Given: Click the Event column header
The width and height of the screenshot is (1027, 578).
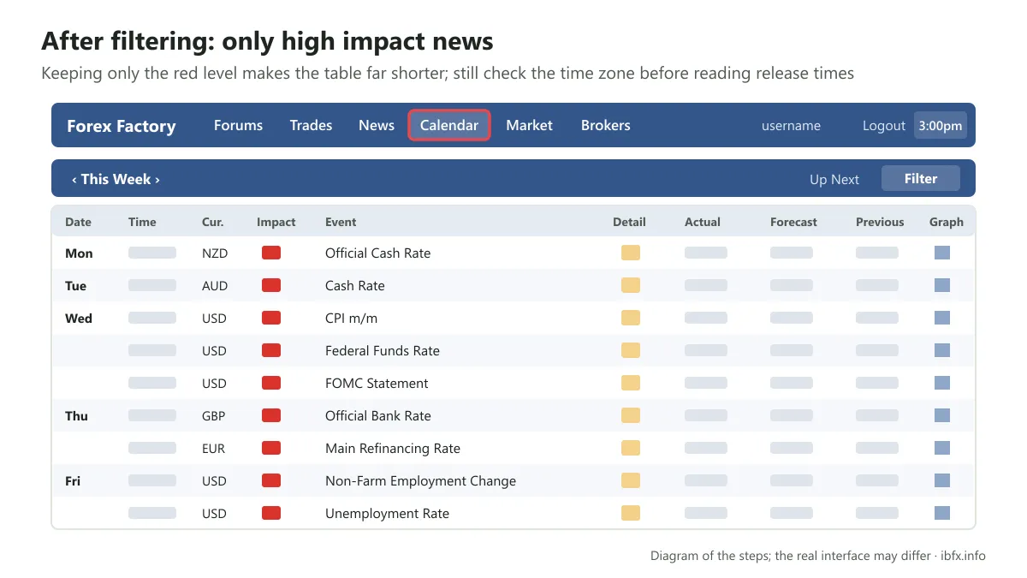Looking at the screenshot, I should pyautogui.click(x=341, y=222).
